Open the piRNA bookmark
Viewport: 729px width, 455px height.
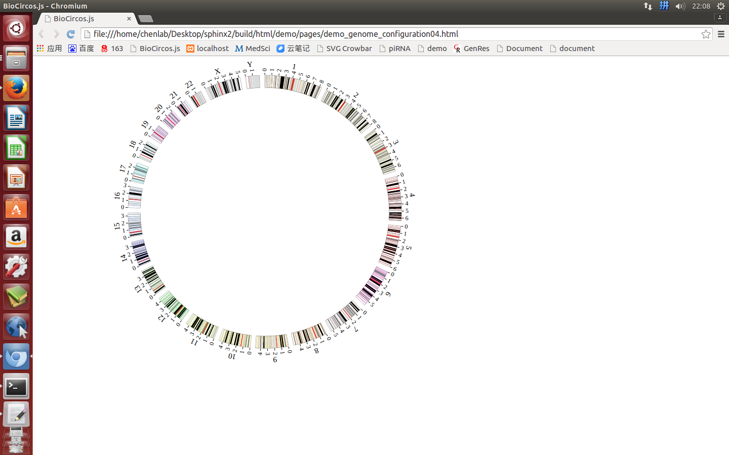[395, 49]
